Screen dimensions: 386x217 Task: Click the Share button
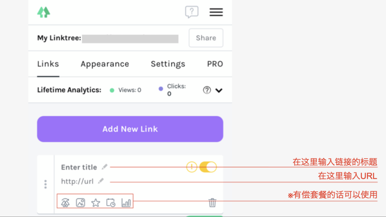205,38
